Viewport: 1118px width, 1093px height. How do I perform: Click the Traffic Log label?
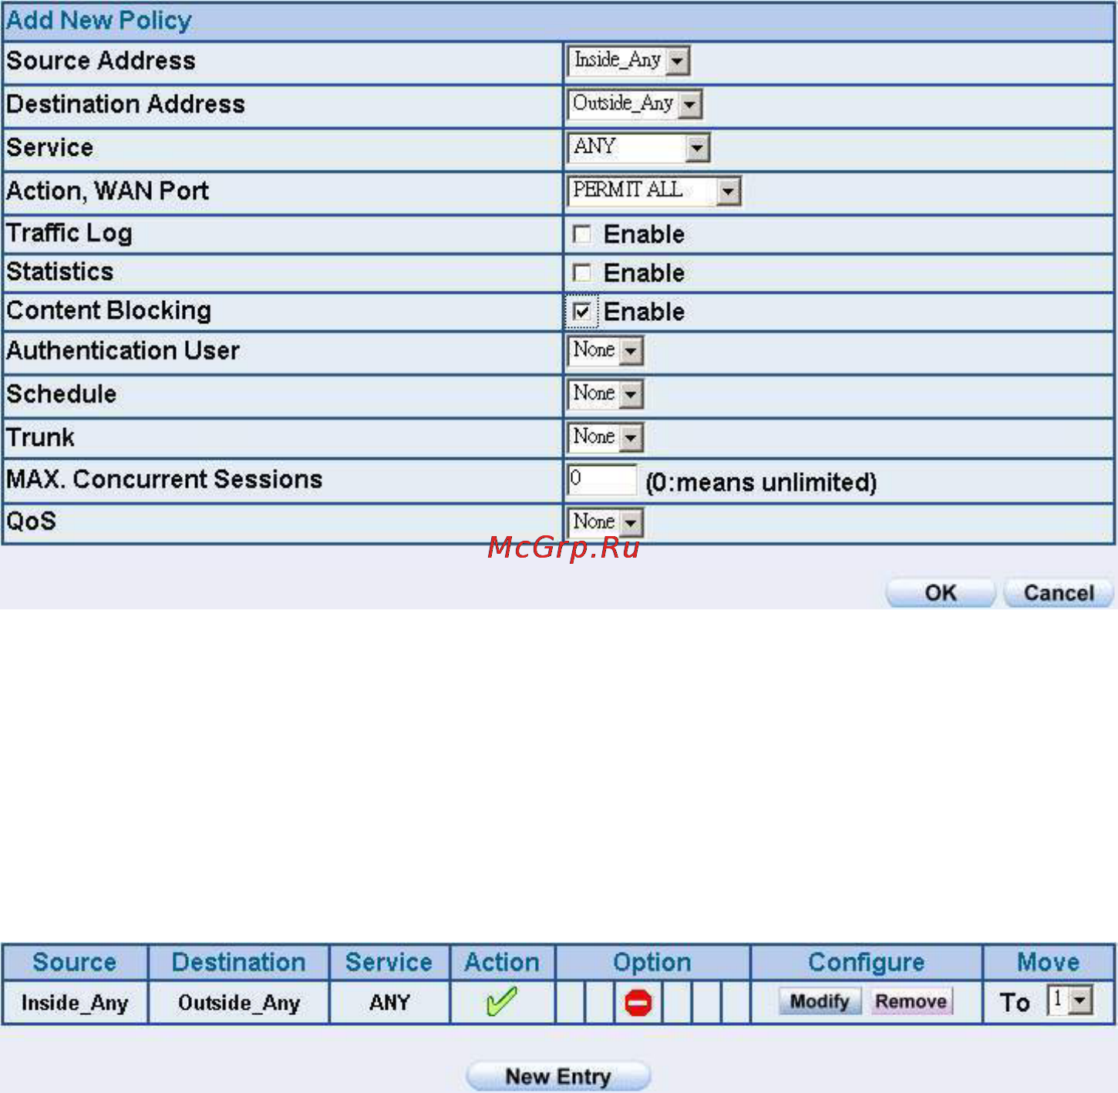click(69, 233)
